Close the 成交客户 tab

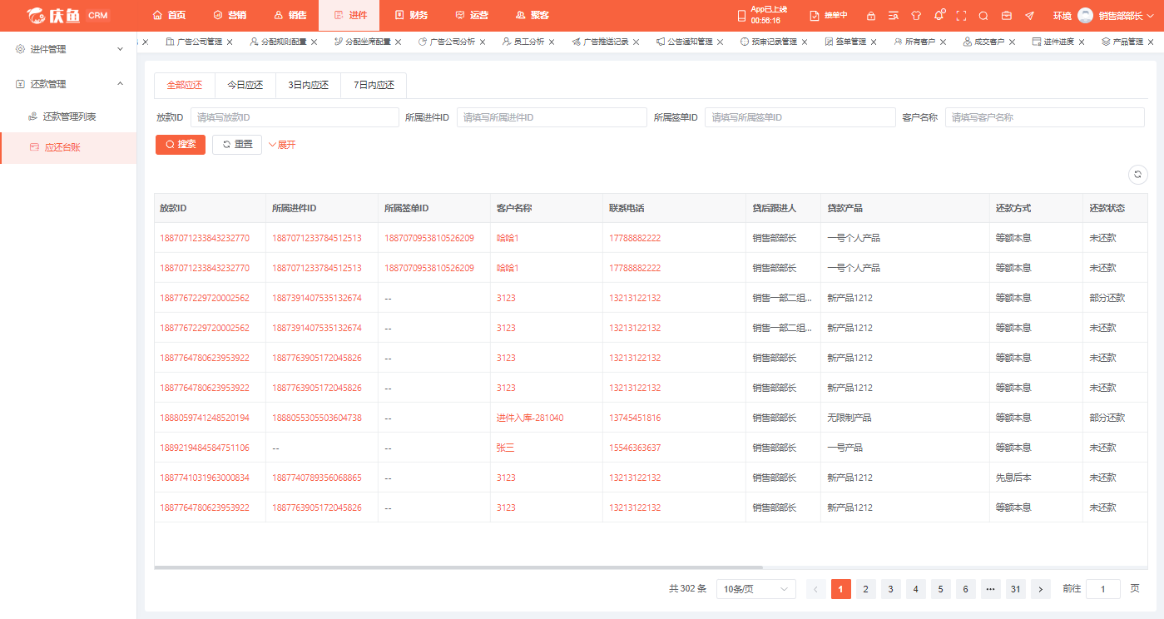(1012, 42)
